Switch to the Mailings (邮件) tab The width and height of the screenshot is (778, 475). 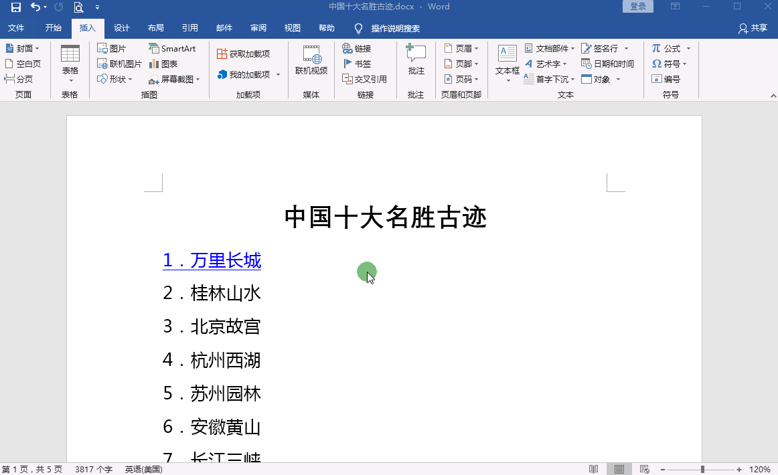[x=224, y=28]
